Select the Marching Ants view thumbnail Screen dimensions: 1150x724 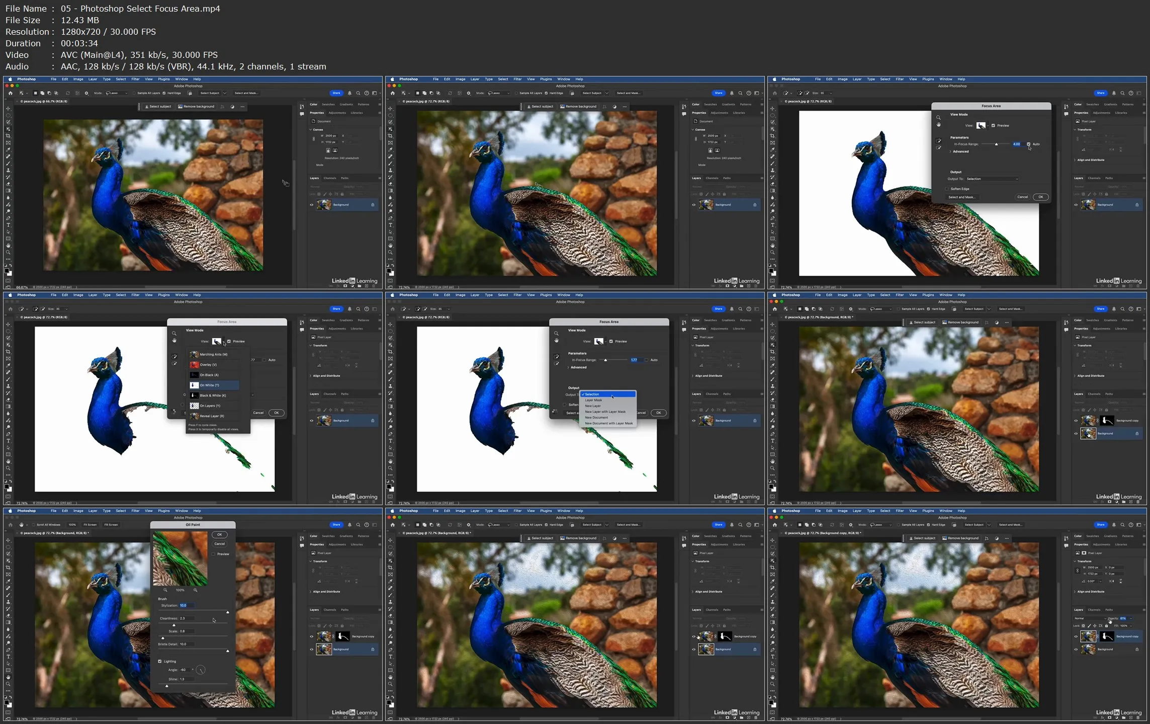point(194,354)
